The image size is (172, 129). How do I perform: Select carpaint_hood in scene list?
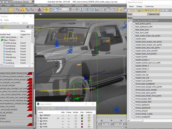point(140,72)
